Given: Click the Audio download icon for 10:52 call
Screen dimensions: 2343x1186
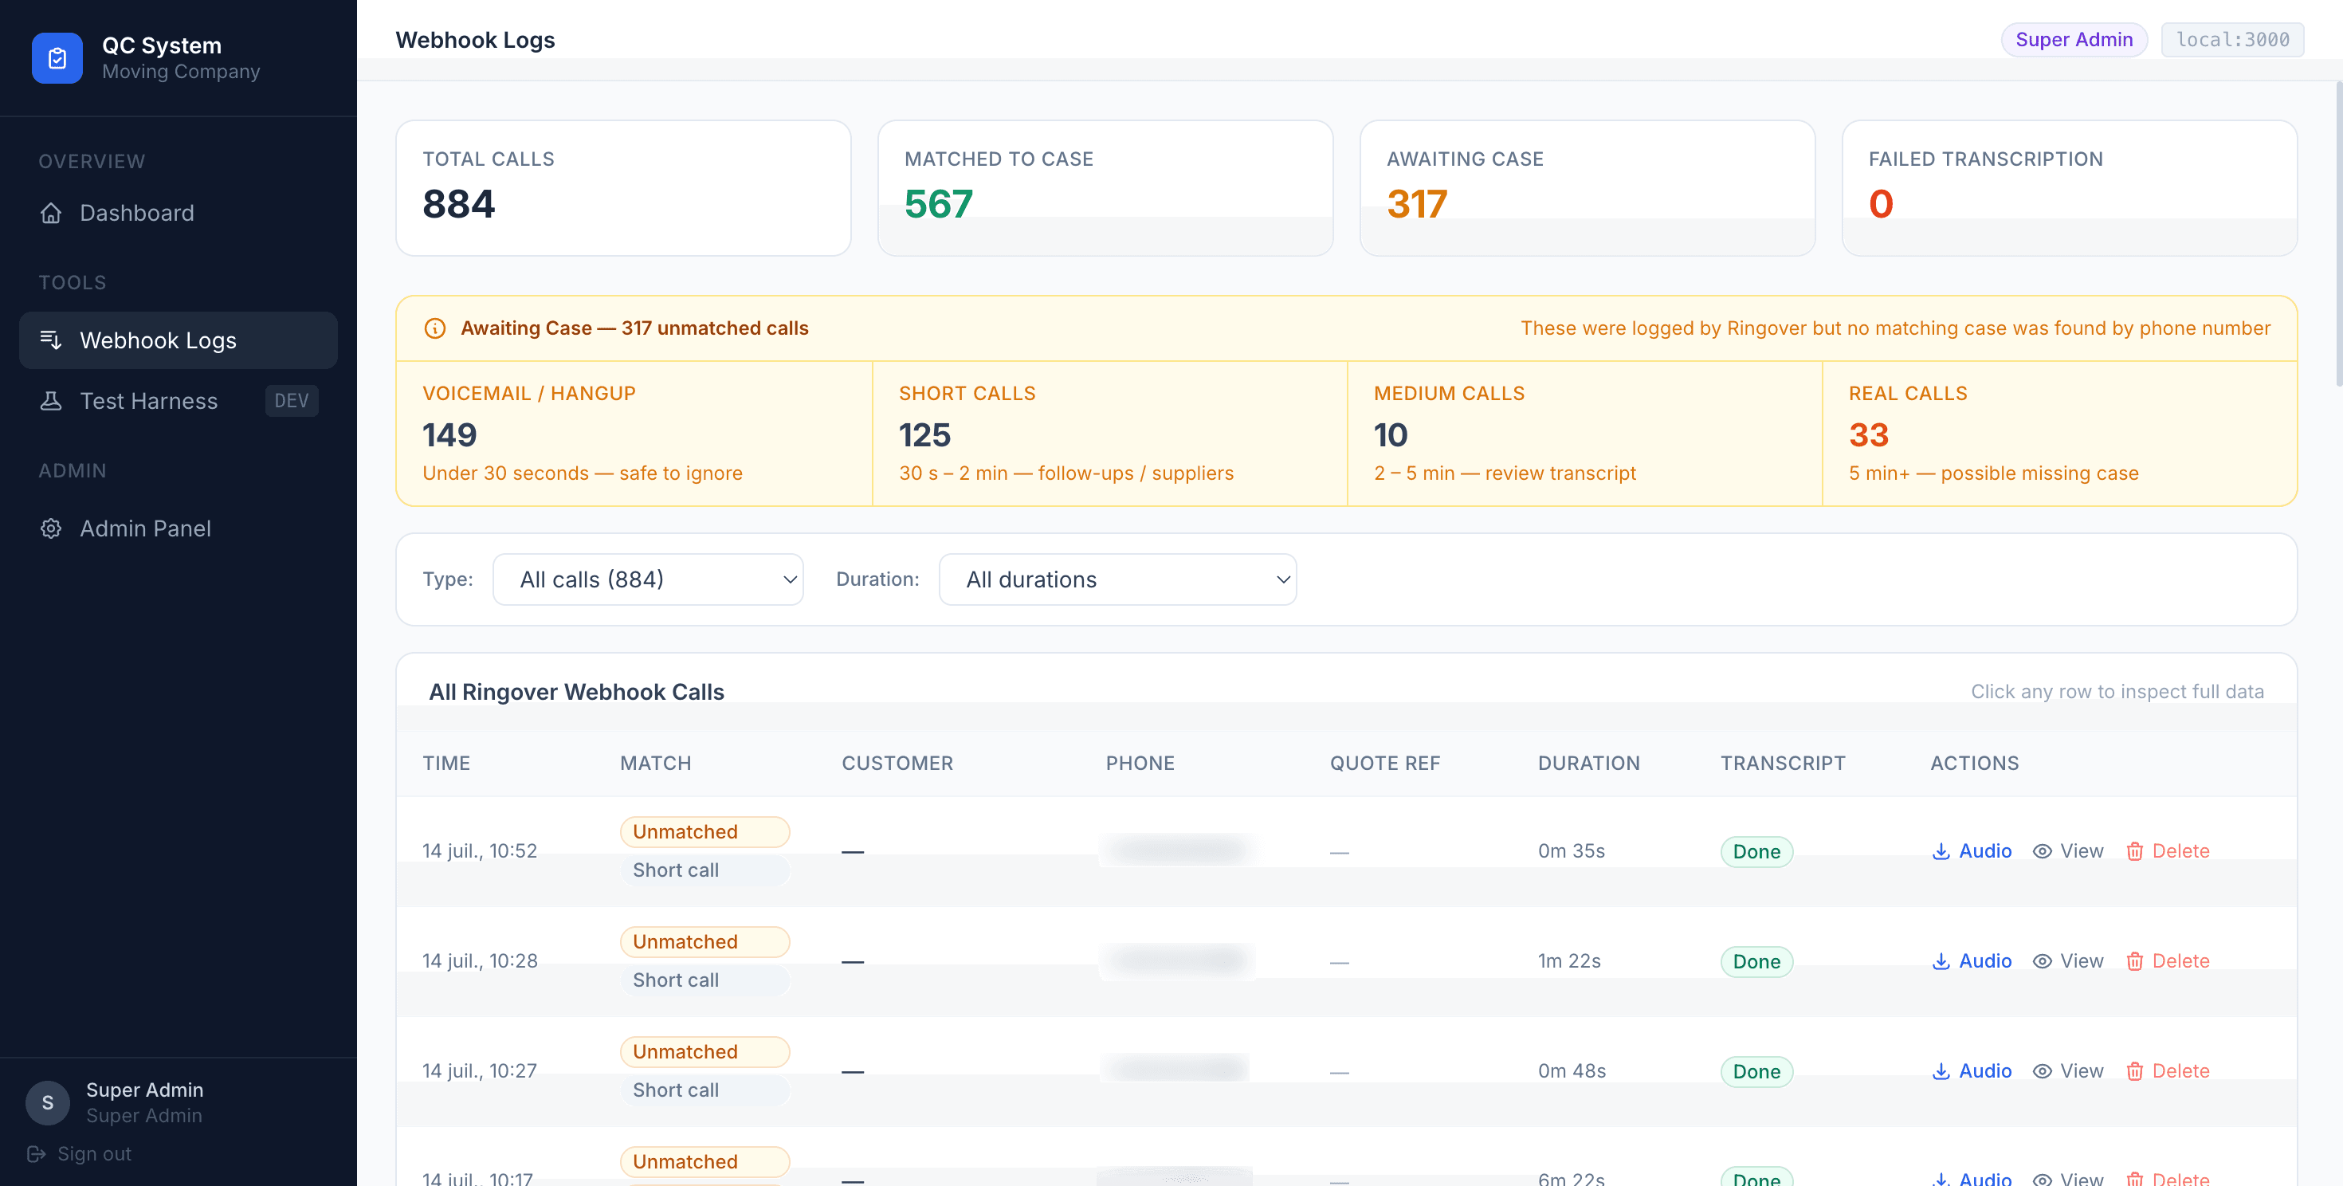Looking at the screenshot, I should pos(1940,851).
